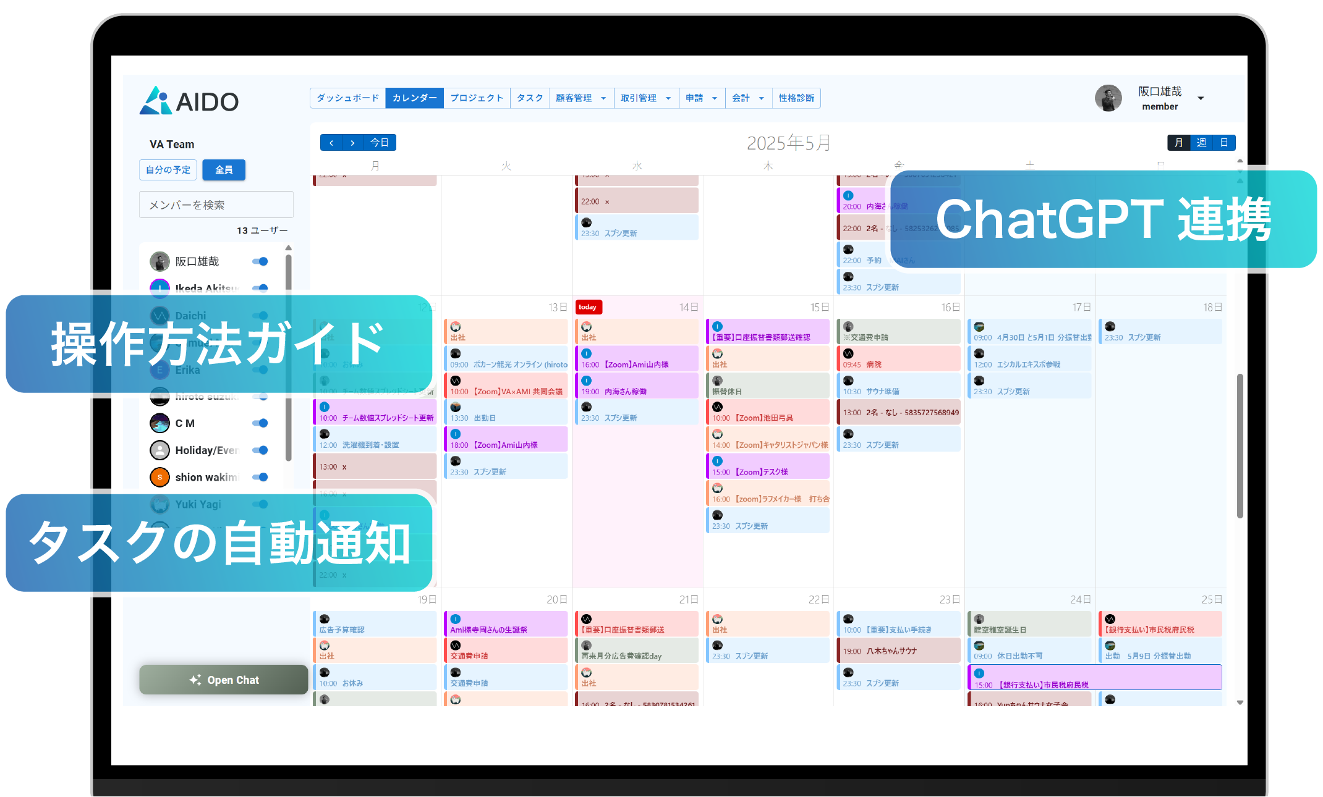The image size is (1323, 797).
Task: Open the プロジェクト tab
Action: click(477, 98)
